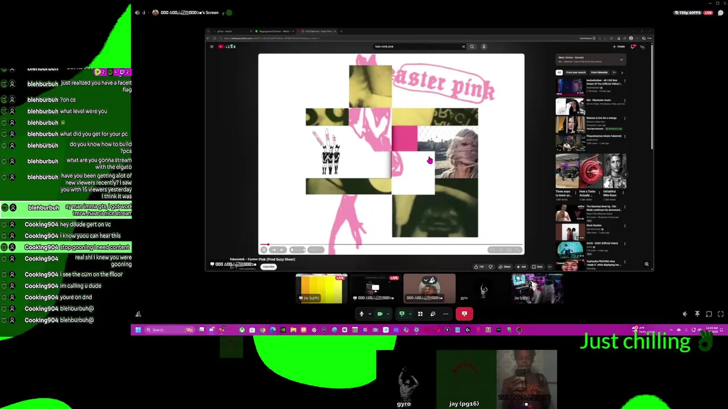Open screen share options dropdown arrow
Image resolution: width=728 pixels, height=409 pixels.
click(x=409, y=314)
